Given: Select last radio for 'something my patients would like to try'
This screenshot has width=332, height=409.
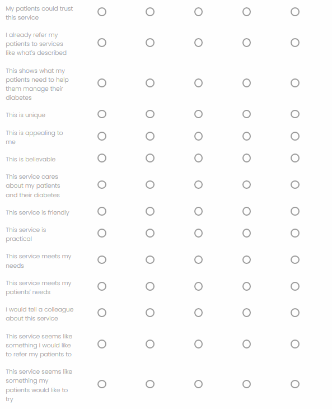Looking at the screenshot, I should [x=294, y=384].
